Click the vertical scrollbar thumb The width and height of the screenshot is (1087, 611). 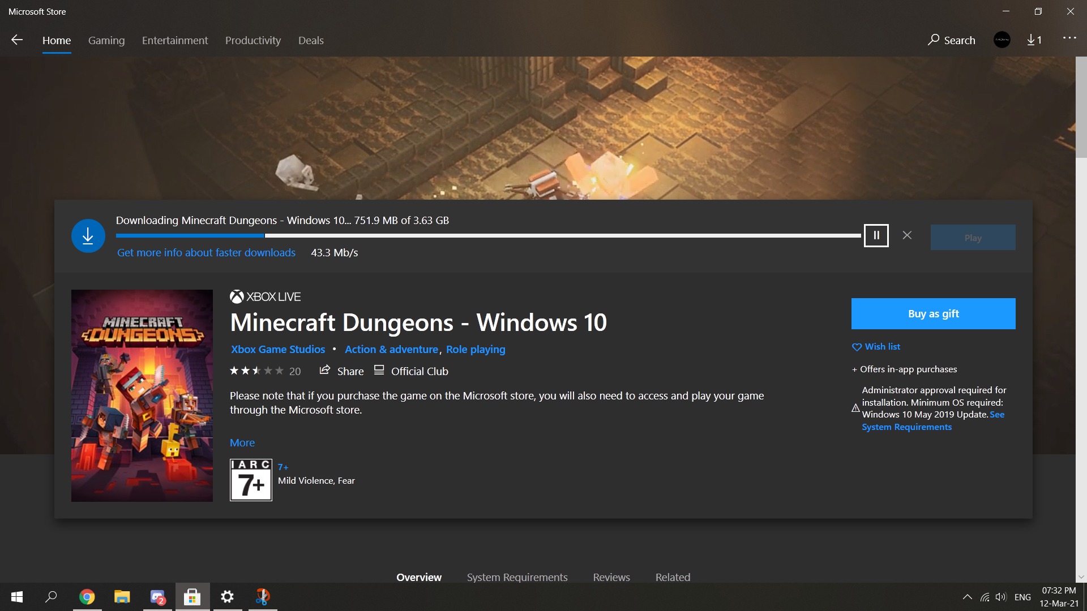click(x=1081, y=107)
